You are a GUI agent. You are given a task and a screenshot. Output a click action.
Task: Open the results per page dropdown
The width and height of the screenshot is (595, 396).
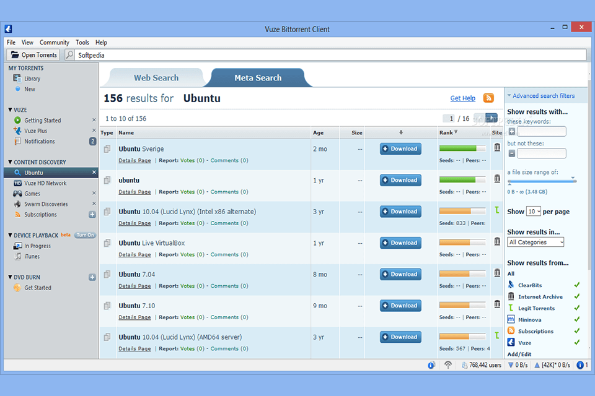[533, 212]
